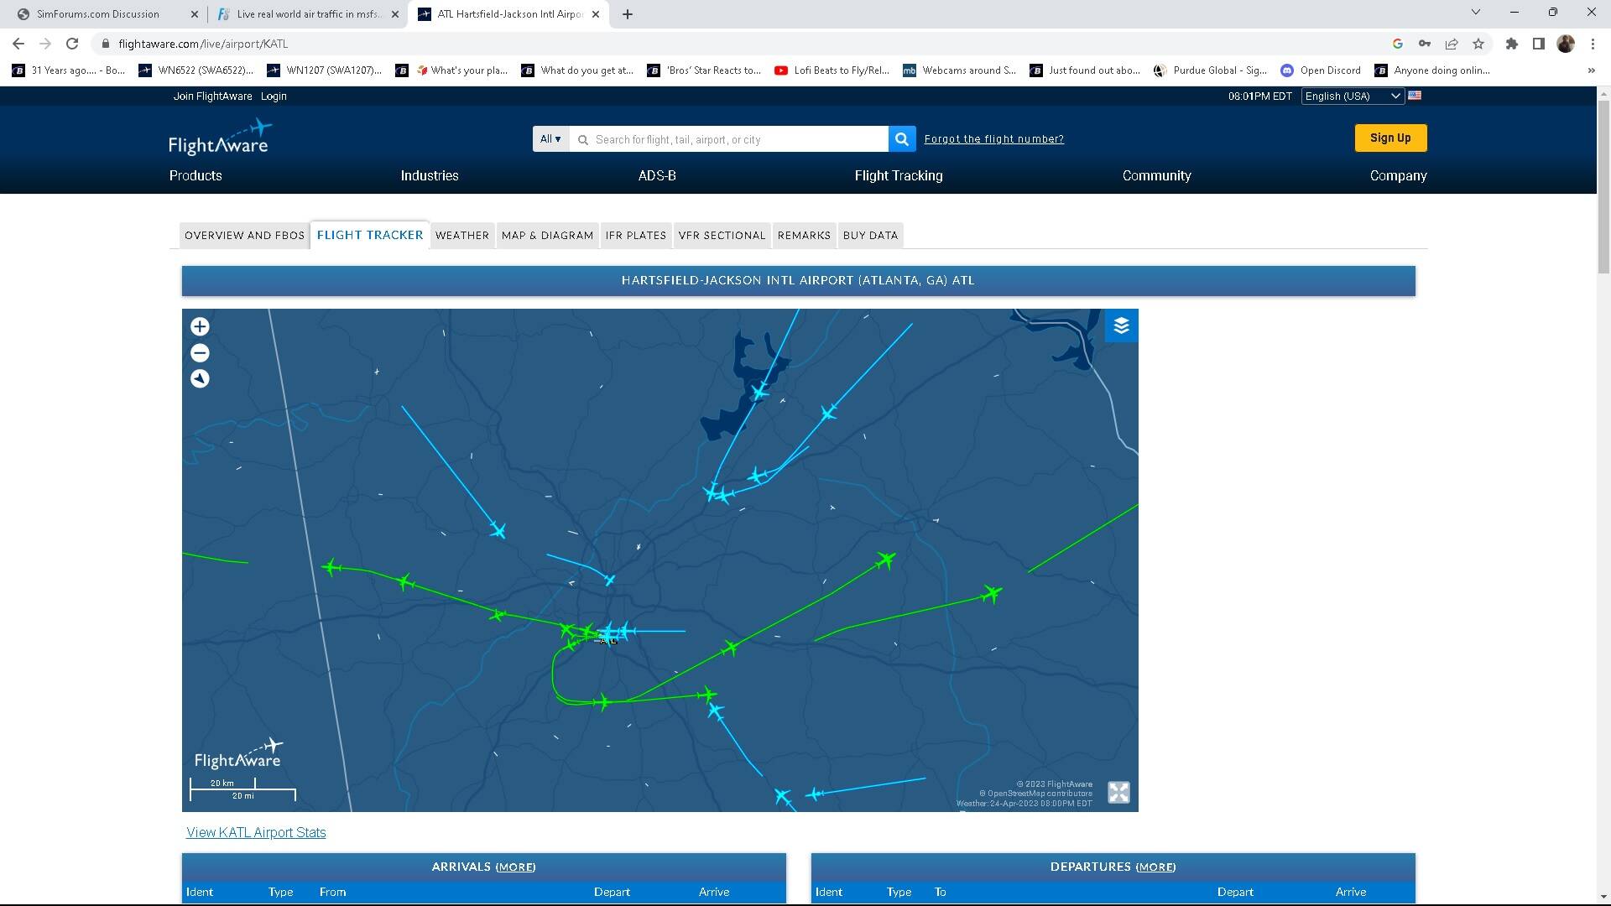Image resolution: width=1611 pixels, height=906 pixels.
Task: Zoom out on the flight map
Action: [x=200, y=353]
